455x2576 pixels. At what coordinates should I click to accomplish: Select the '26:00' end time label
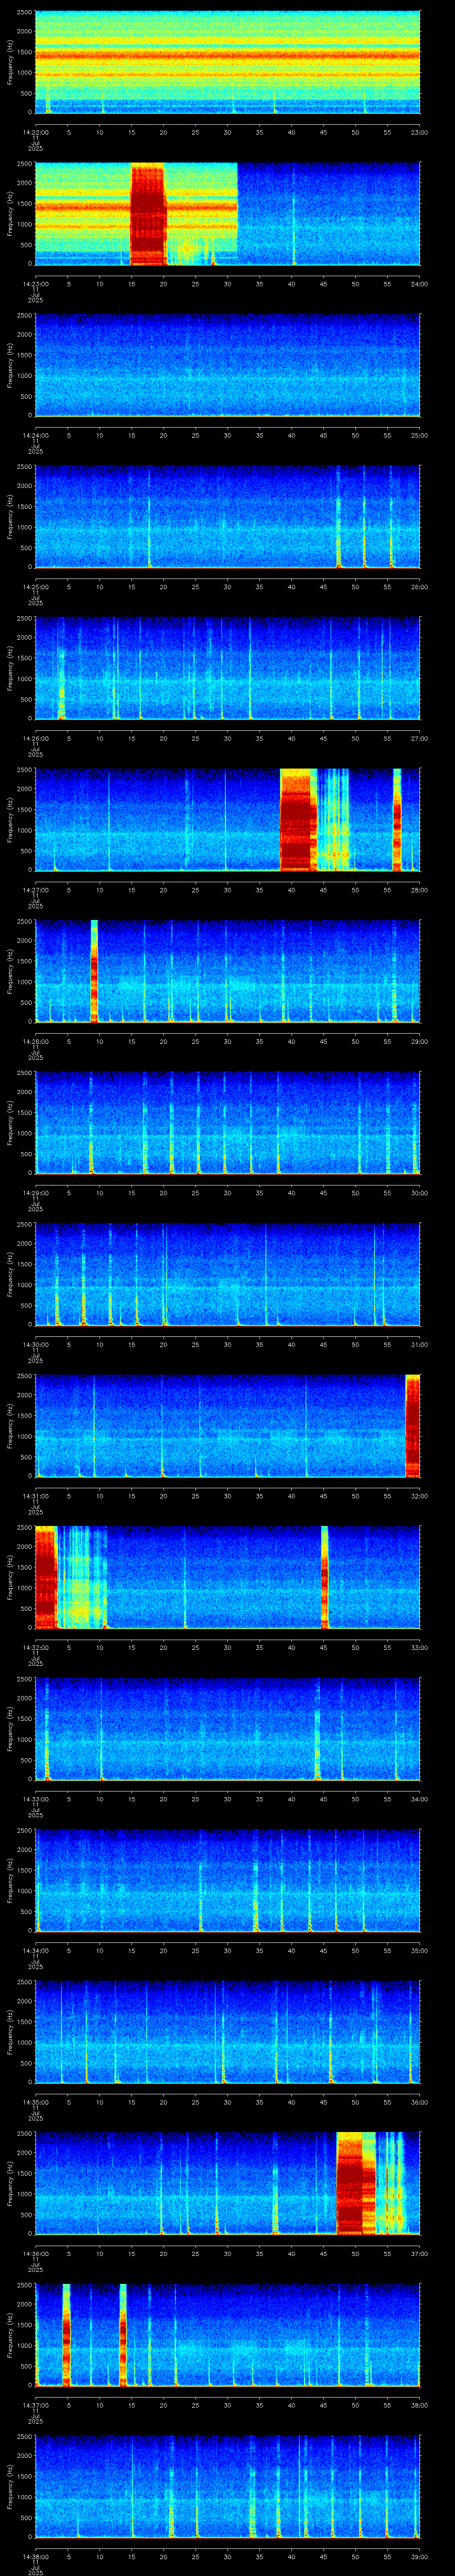click(x=419, y=587)
